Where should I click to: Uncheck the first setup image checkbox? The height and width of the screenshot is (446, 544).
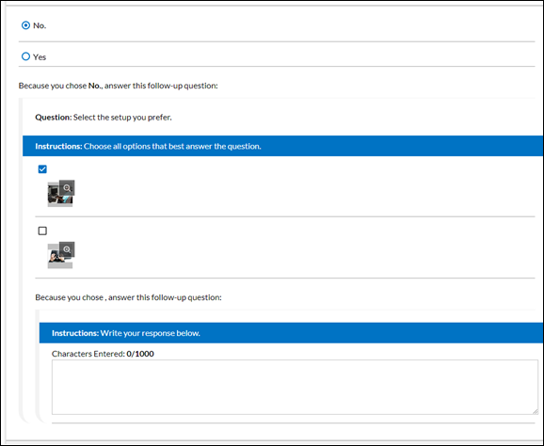42,169
